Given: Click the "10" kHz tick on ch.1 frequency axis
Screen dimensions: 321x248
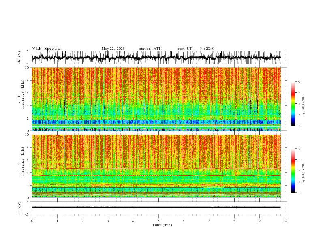Looking at the screenshot, I should (28, 68).
